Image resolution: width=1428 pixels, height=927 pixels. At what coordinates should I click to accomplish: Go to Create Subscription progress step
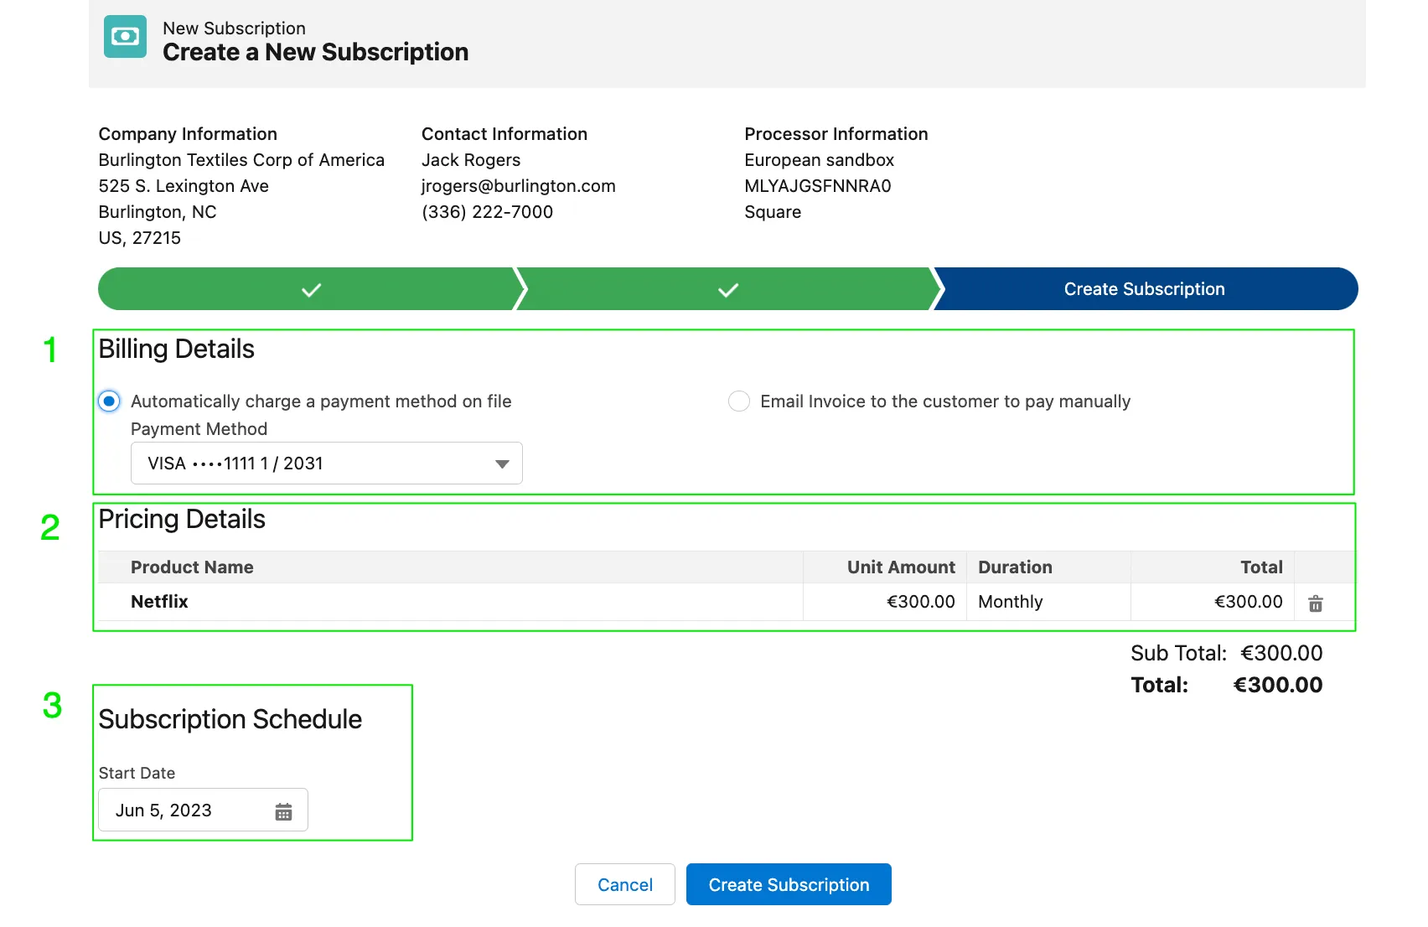[x=1144, y=289]
